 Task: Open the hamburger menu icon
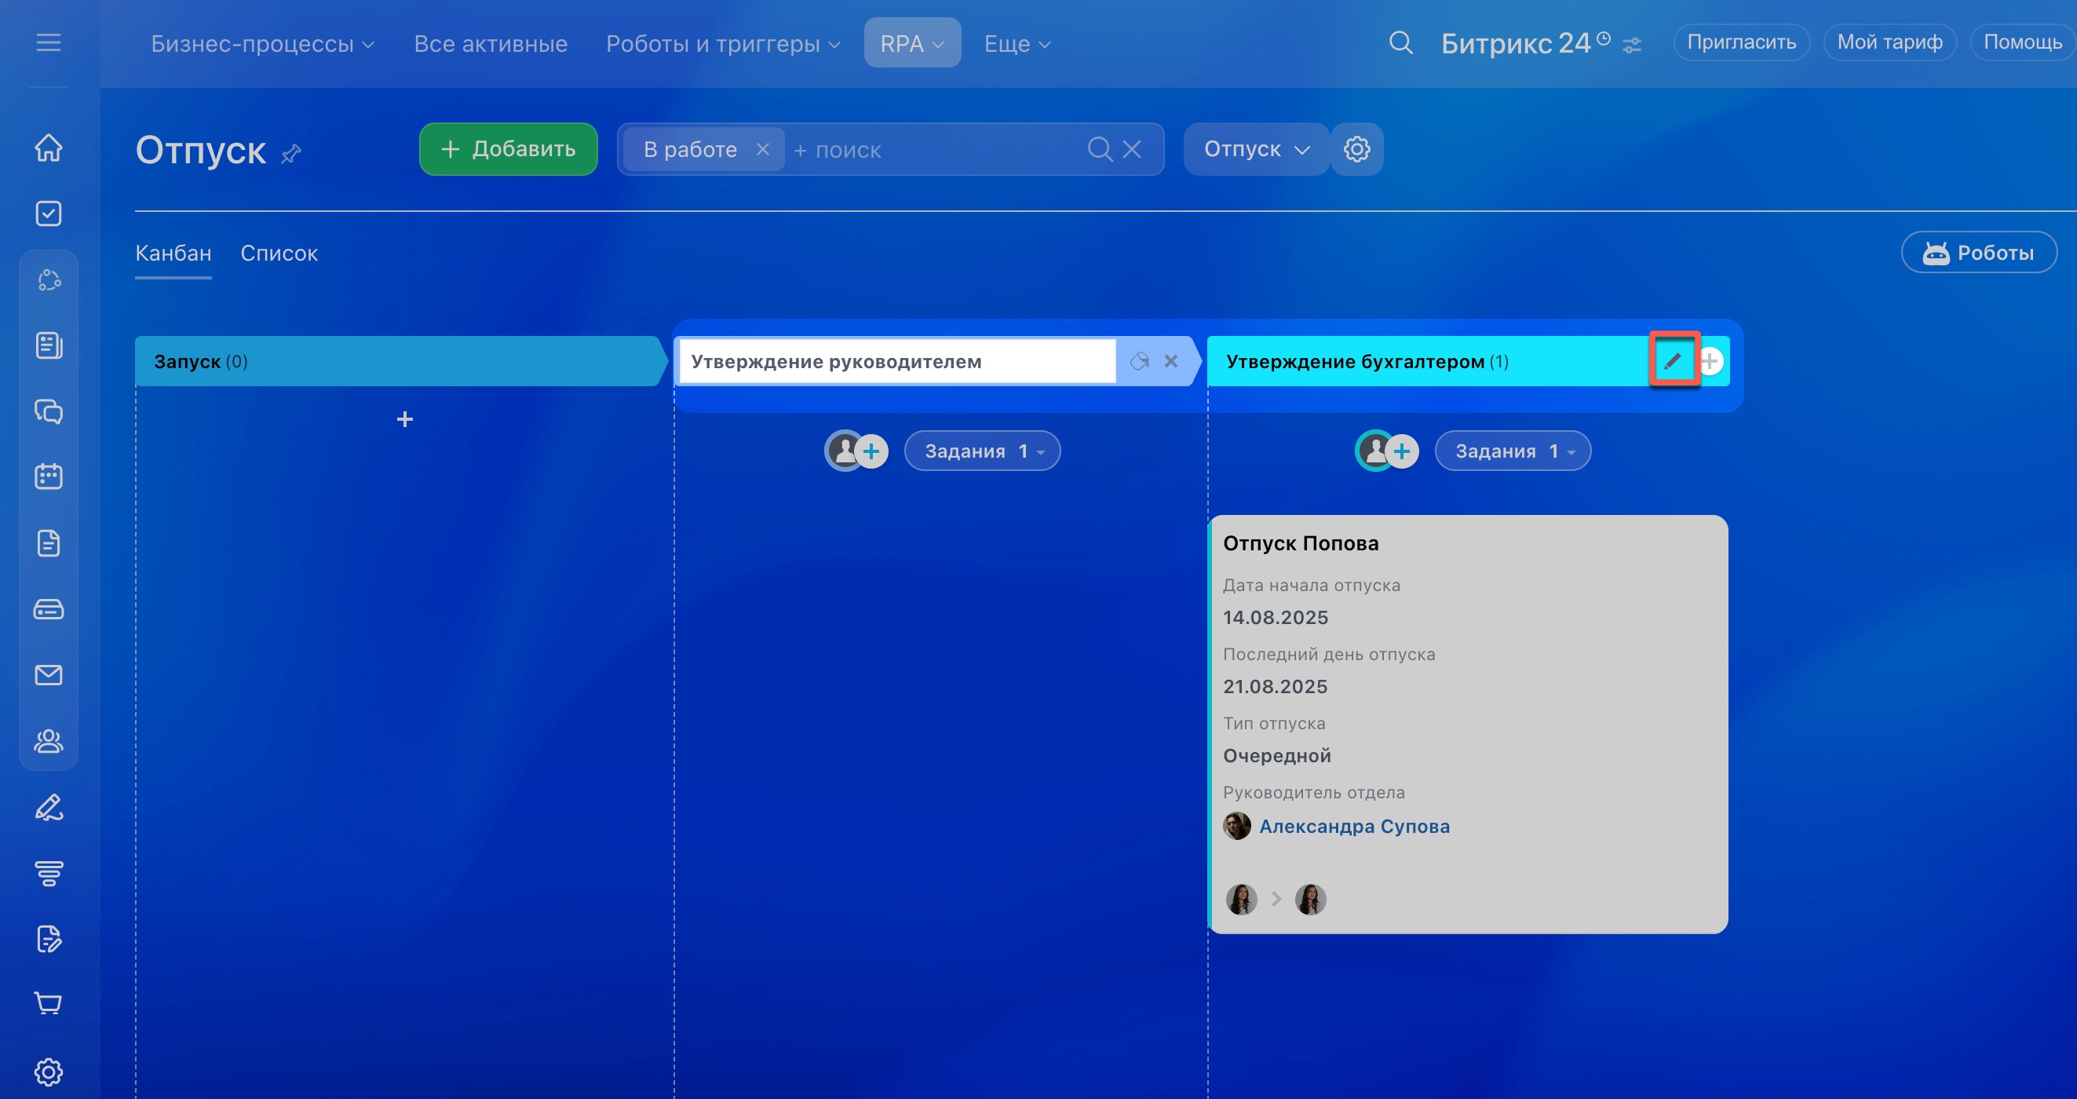point(49,42)
